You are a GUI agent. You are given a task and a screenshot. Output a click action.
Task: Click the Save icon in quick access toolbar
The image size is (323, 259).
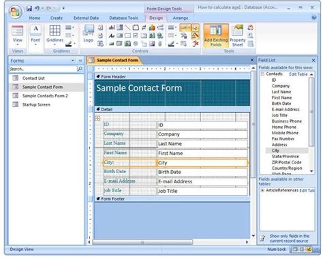click(29, 8)
